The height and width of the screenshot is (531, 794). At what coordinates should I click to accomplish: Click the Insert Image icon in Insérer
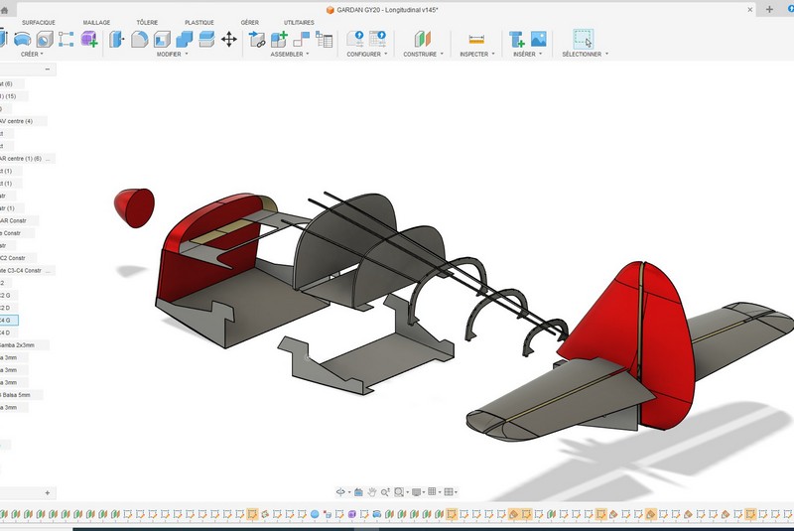pyautogui.click(x=539, y=39)
